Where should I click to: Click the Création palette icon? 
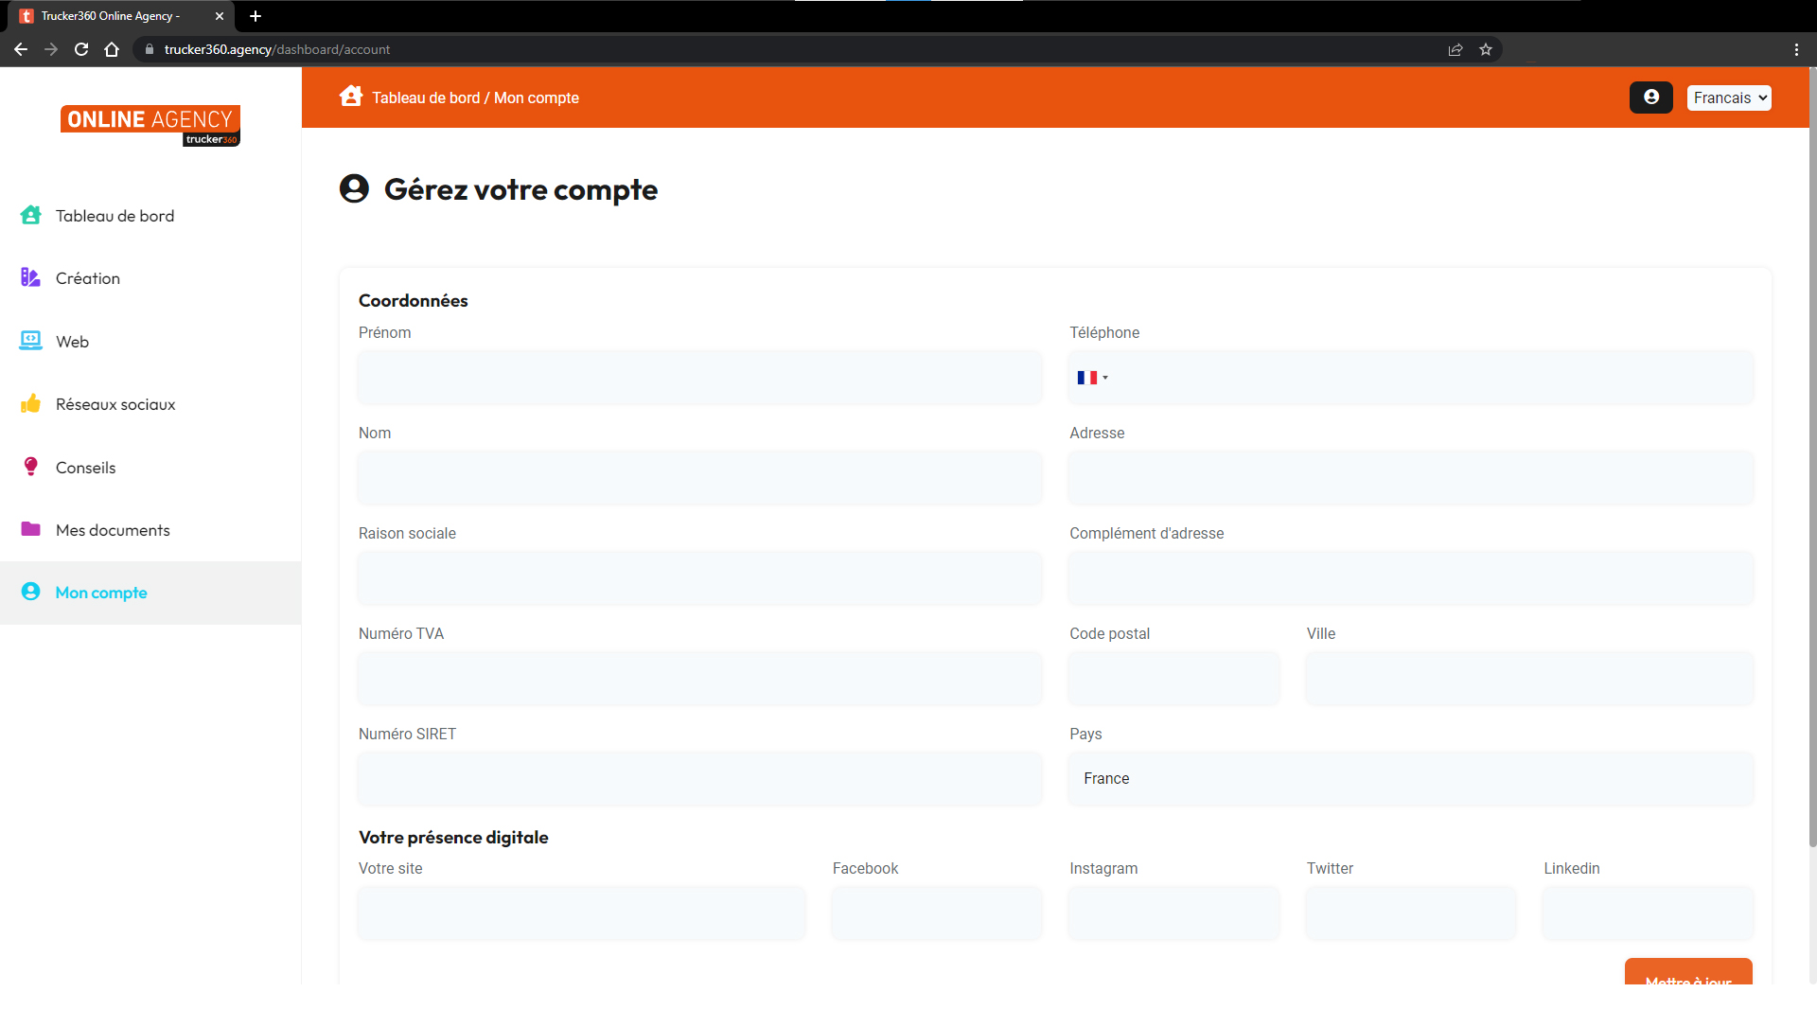point(30,278)
